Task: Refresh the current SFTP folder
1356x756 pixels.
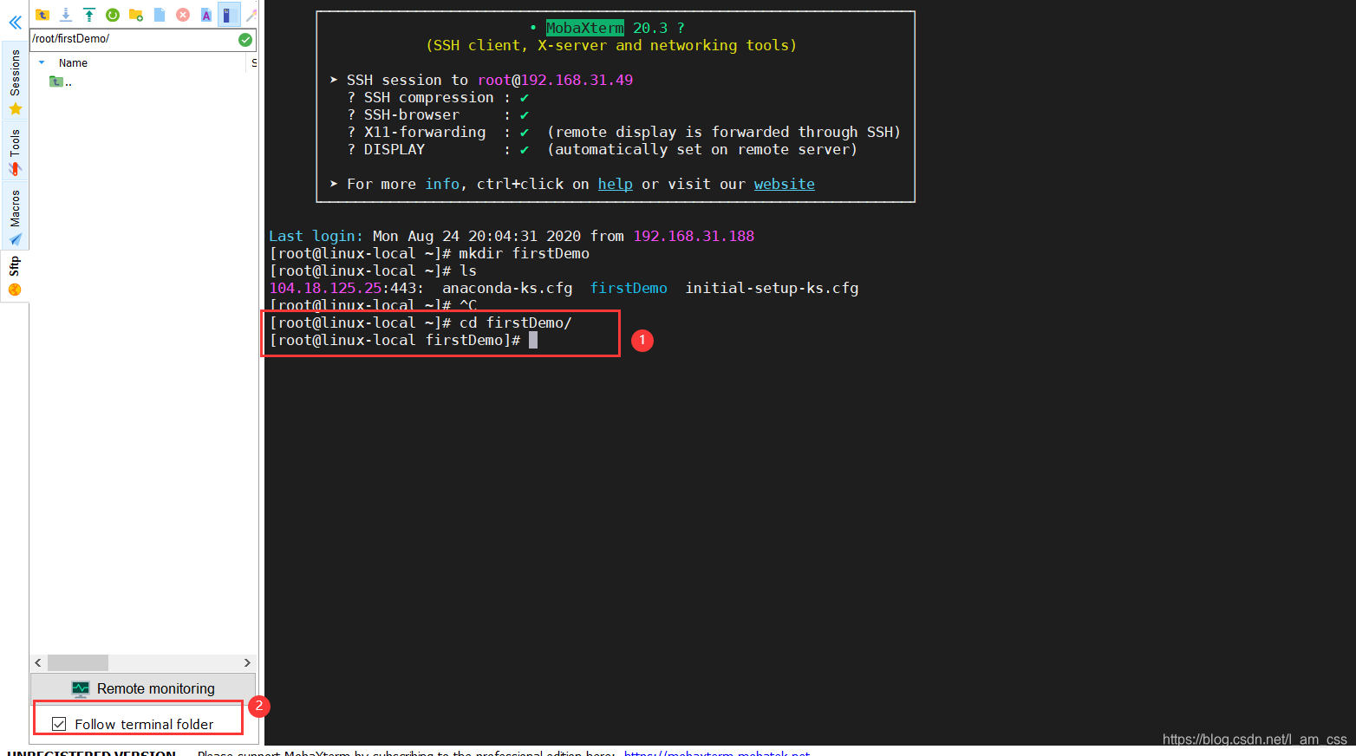Action: [x=113, y=15]
